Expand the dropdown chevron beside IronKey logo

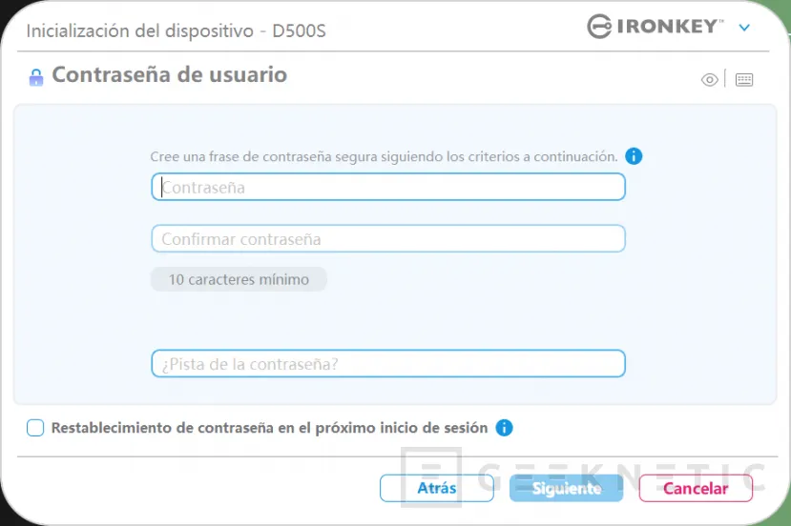pos(745,28)
